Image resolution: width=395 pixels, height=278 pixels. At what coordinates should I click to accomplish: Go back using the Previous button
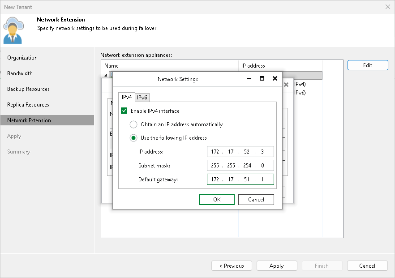click(232, 265)
